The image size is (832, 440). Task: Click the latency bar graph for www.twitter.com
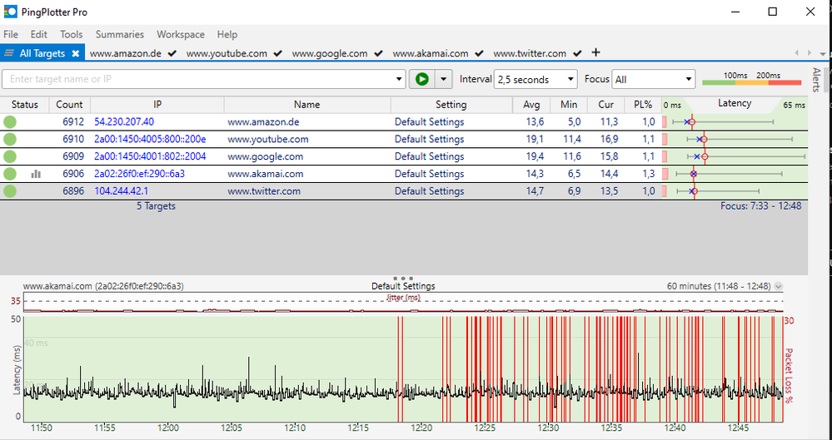[x=735, y=191]
